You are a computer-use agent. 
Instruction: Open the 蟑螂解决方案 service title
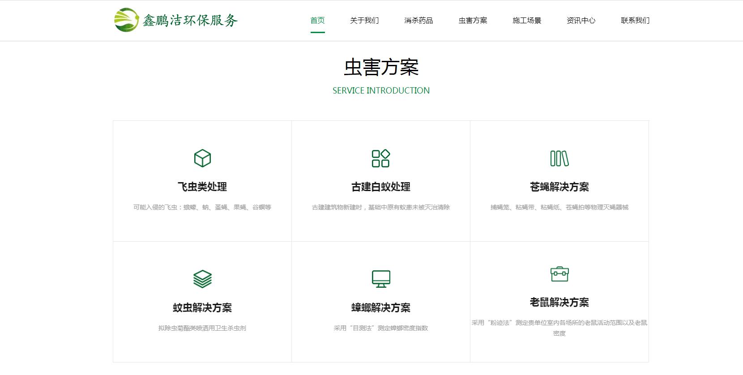click(x=381, y=307)
